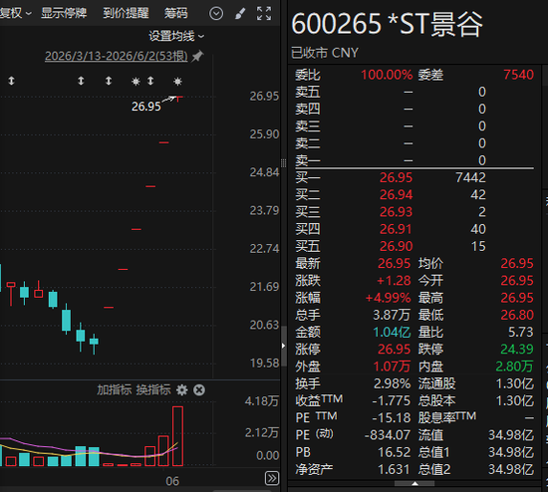Open 到价提醒 price alert
This screenshot has width=548, height=492.
(x=126, y=13)
